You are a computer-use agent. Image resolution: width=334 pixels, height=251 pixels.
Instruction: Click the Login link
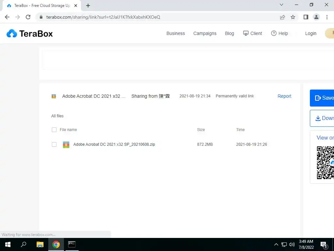(x=311, y=34)
